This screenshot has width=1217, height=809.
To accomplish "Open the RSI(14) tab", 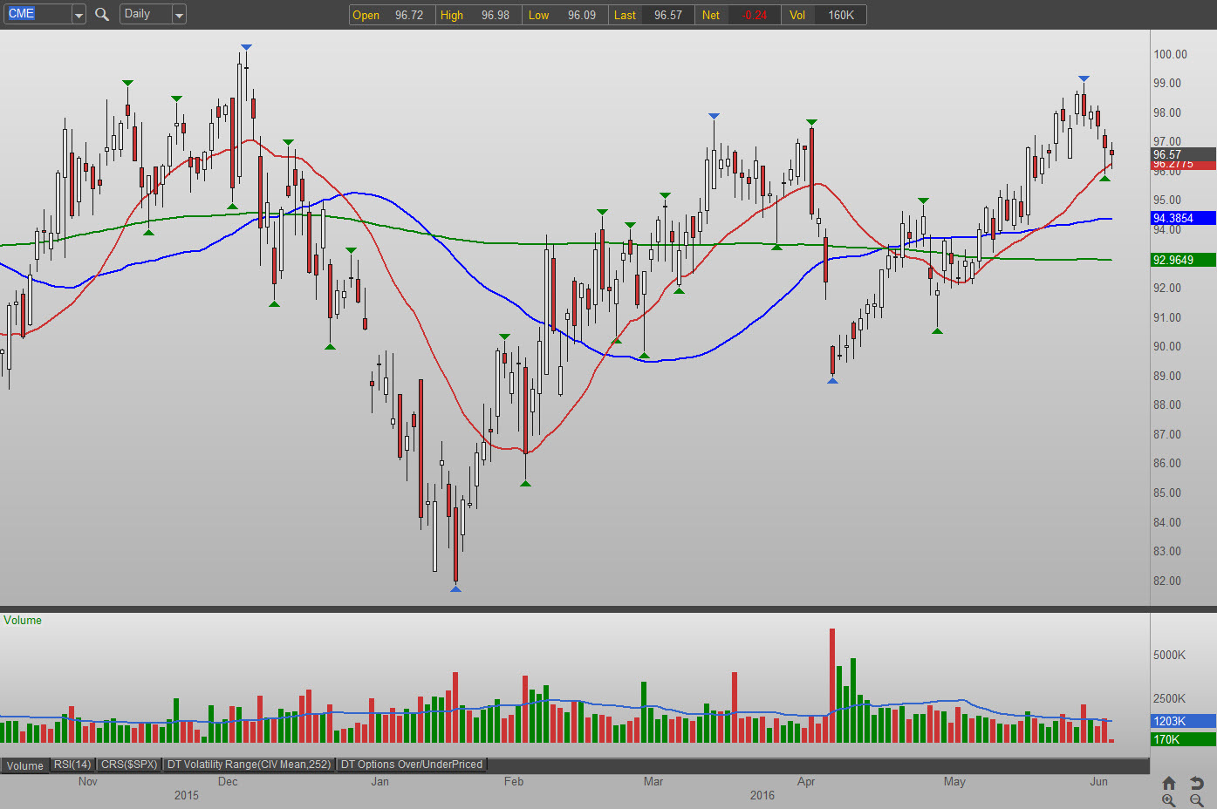I will [x=72, y=765].
